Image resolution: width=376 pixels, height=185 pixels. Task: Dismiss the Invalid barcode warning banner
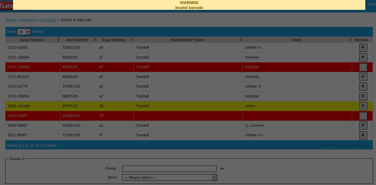[189, 5]
